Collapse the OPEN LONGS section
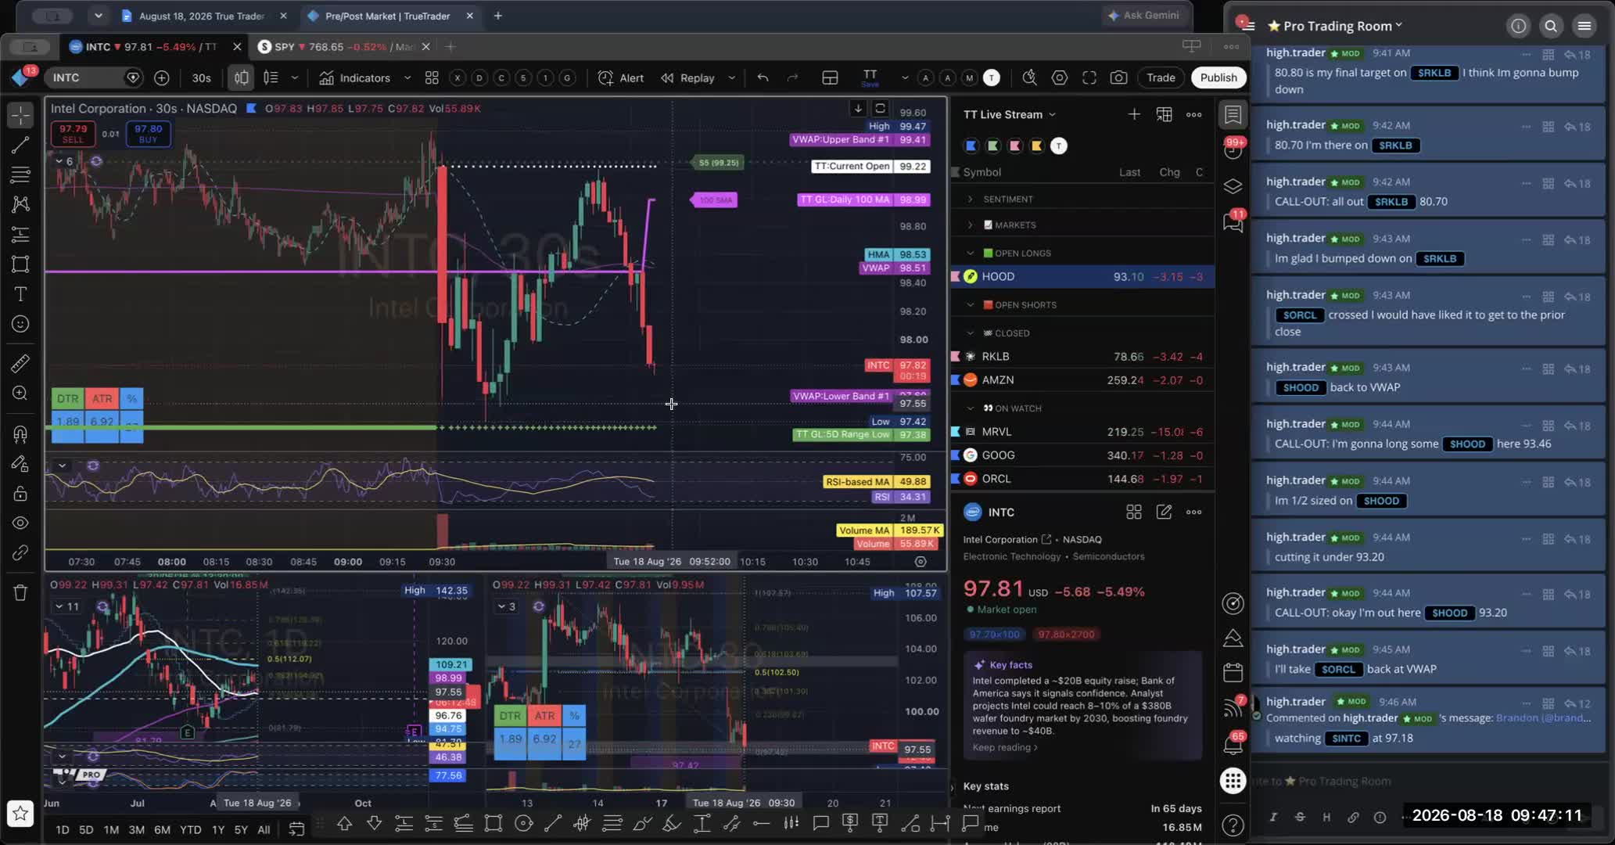The image size is (1615, 845). coord(971,253)
